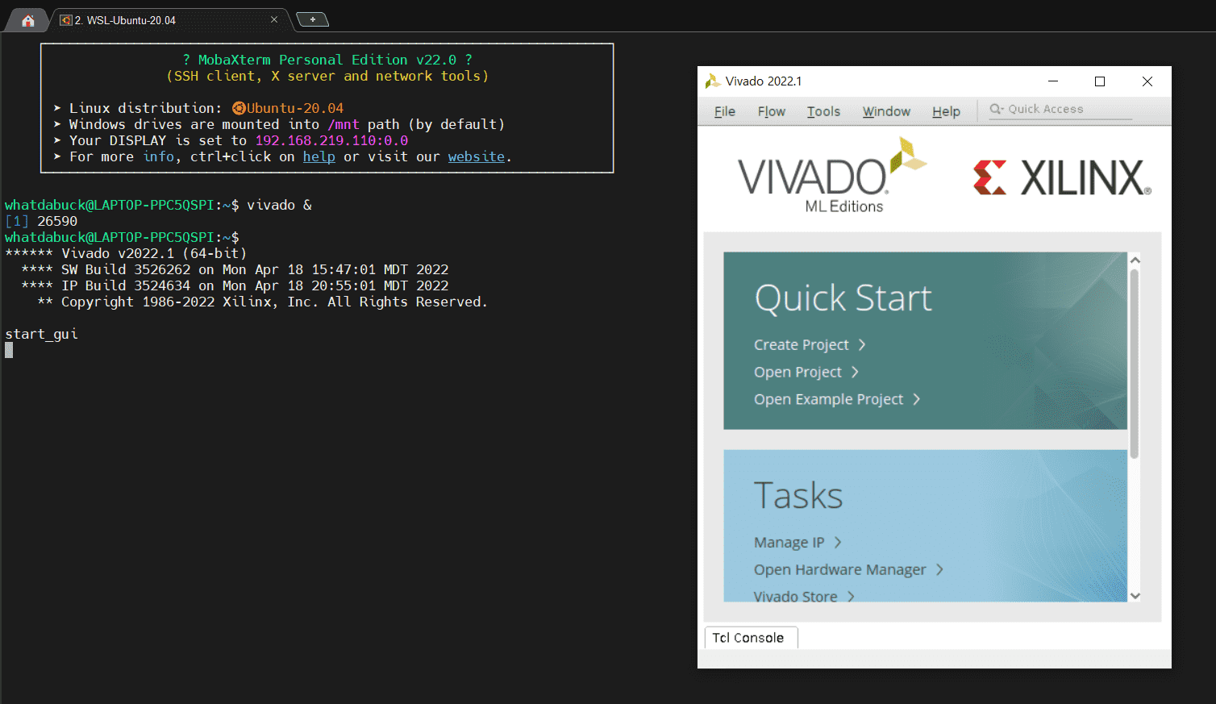This screenshot has width=1216, height=704.
Task: Open the MobaXterm home tab icon
Action: (x=28, y=20)
